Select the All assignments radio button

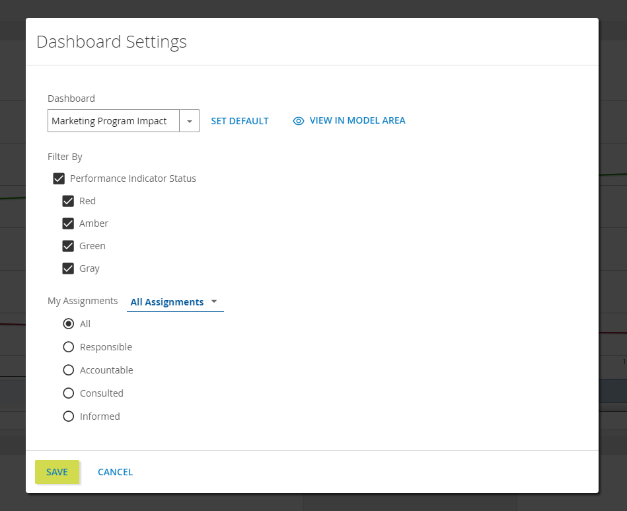pos(68,324)
